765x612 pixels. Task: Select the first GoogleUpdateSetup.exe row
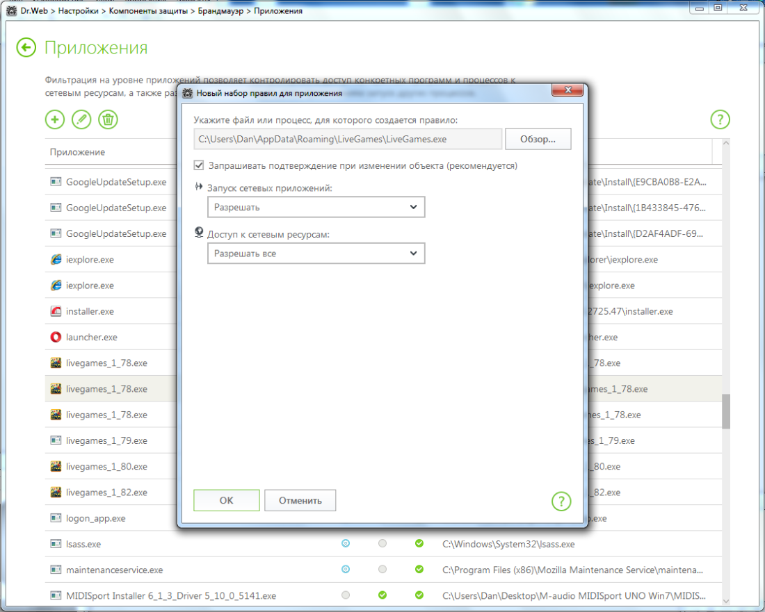click(383, 182)
